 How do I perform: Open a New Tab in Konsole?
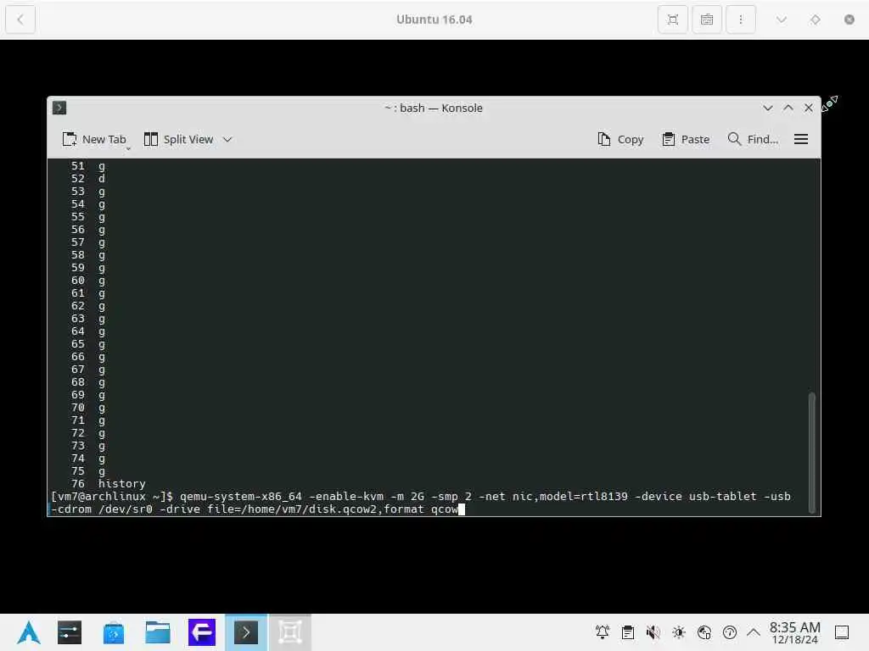tap(94, 140)
